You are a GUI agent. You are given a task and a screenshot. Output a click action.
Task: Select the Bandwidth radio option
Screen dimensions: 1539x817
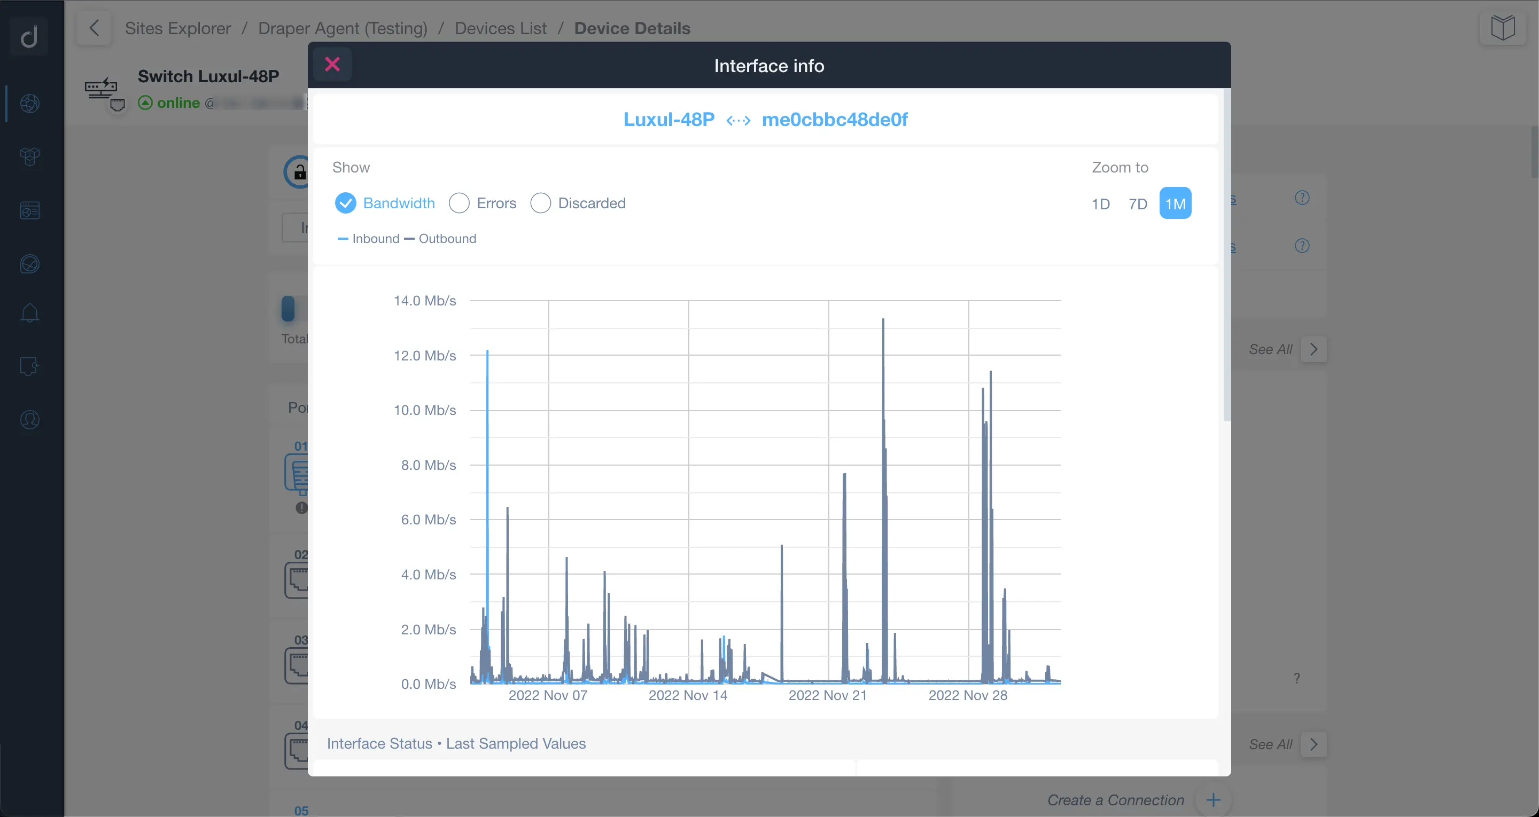(x=345, y=203)
